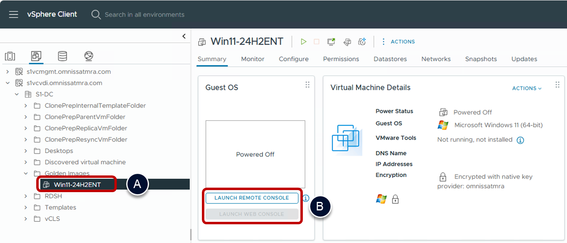
Task: Open the Snapshots tab
Action: (x=481, y=59)
